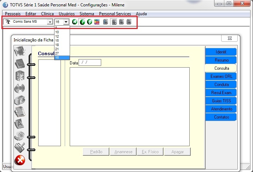This screenshot has width=253, height=172.
Task: Open the Comic Sans MS font dropdown
Action: [50, 22]
